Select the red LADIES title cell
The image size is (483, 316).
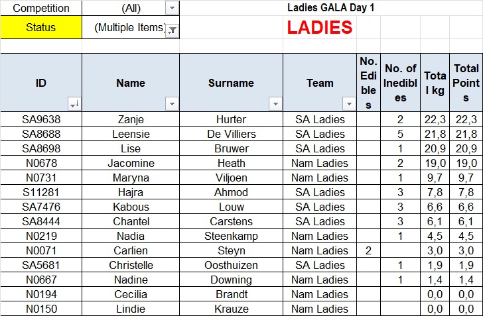(320, 27)
